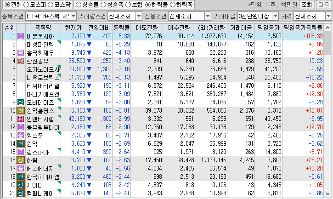Click the 신 badge beside 제이티
The height and width of the screenshot is (199, 333).
pos(21,185)
